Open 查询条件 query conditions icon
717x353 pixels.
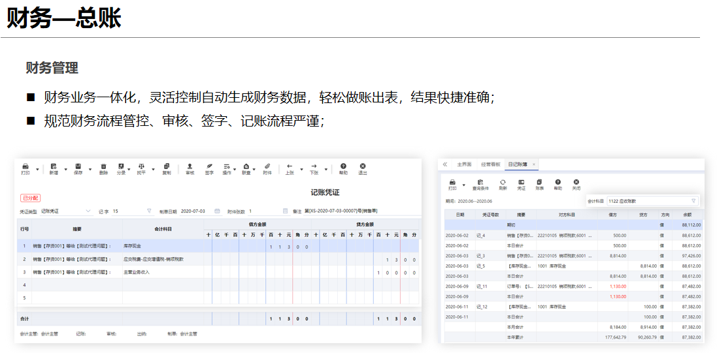(x=480, y=182)
